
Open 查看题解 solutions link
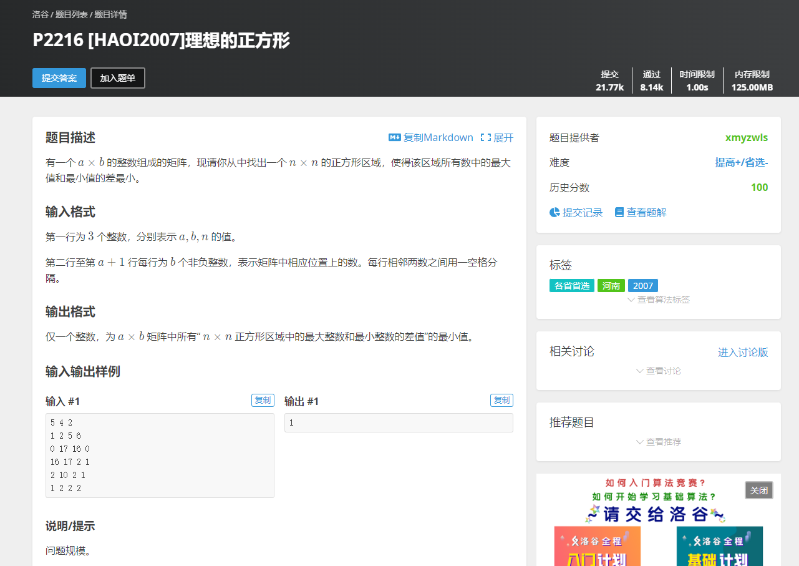(646, 212)
